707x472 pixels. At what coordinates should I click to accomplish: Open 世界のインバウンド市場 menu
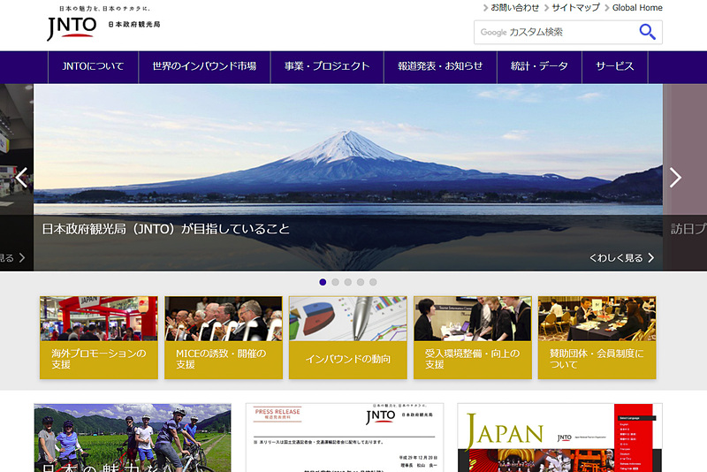pyautogui.click(x=204, y=66)
